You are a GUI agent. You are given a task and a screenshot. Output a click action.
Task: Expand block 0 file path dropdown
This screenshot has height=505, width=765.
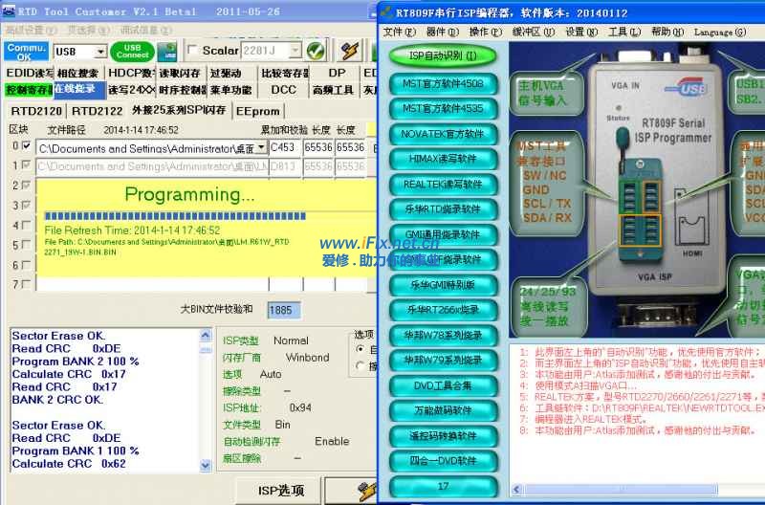pyautogui.click(x=262, y=147)
